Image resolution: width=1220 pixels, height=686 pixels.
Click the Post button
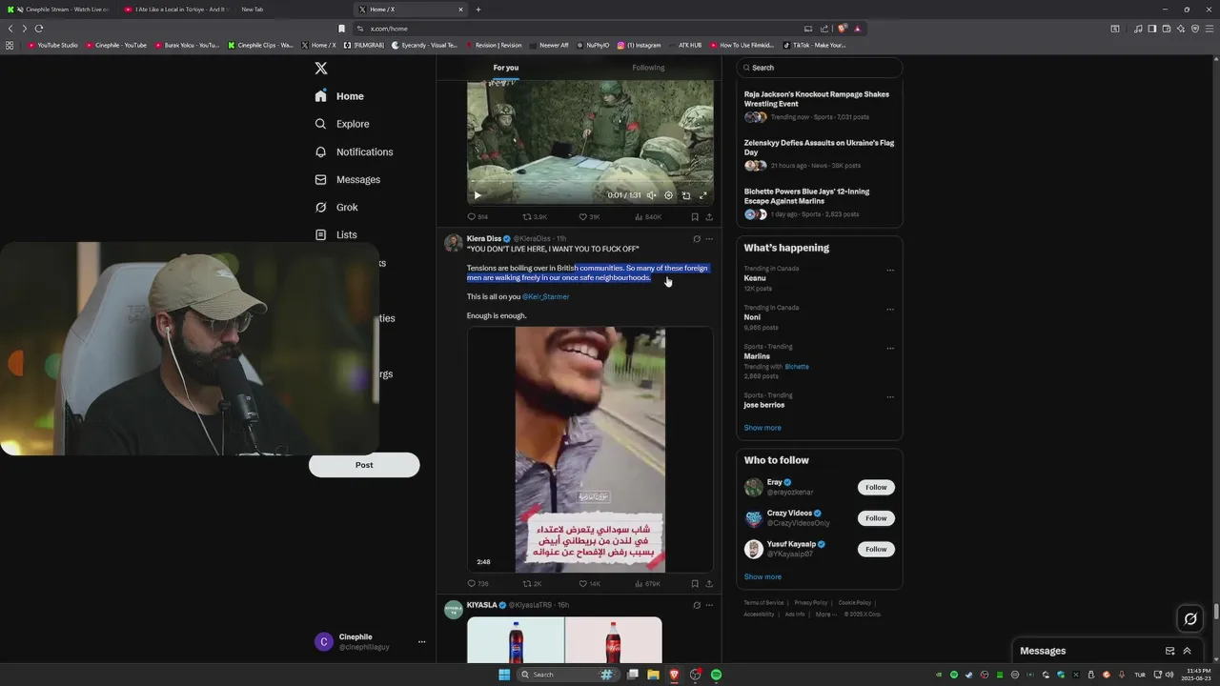pos(364,465)
